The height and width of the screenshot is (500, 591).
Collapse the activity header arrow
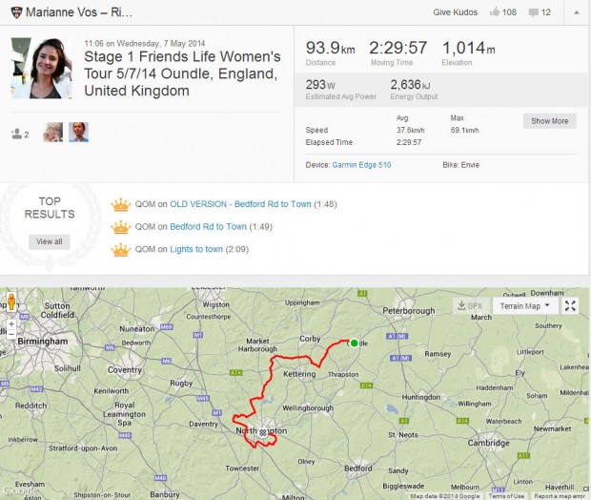coord(575,12)
